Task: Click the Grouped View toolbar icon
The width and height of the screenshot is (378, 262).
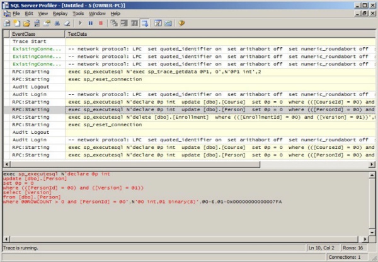Action: (x=124, y=23)
